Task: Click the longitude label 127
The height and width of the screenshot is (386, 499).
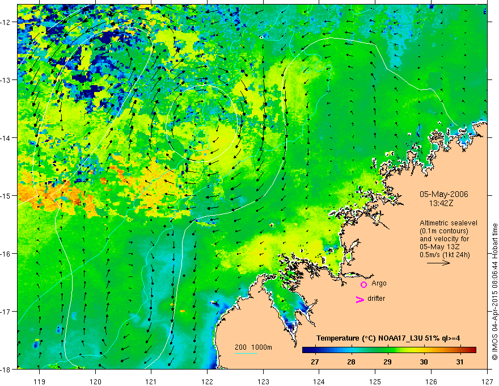Action: tap(487, 381)
